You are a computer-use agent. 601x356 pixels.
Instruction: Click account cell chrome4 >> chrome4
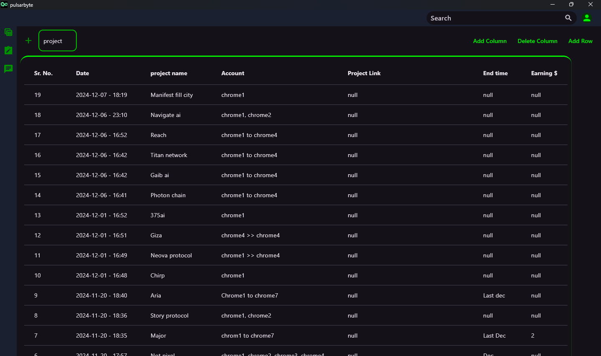251,235
